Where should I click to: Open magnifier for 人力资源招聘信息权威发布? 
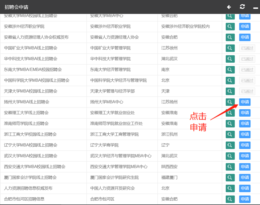(x=230, y=188)
